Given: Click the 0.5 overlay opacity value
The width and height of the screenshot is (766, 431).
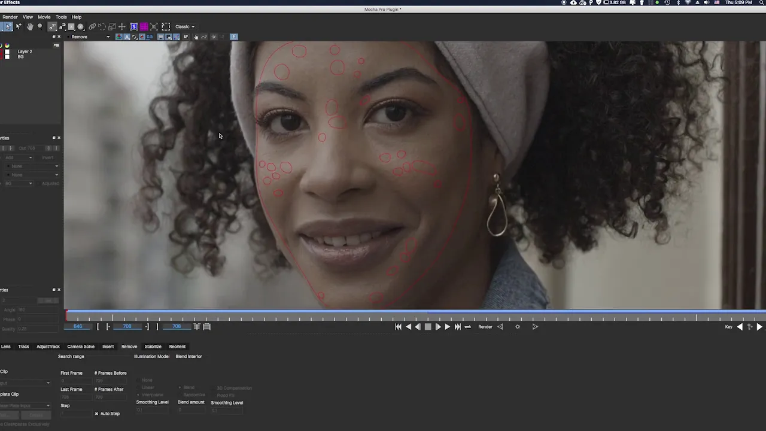Looking at the screenshot, I should pyautogui.click(x=150, y=37).
